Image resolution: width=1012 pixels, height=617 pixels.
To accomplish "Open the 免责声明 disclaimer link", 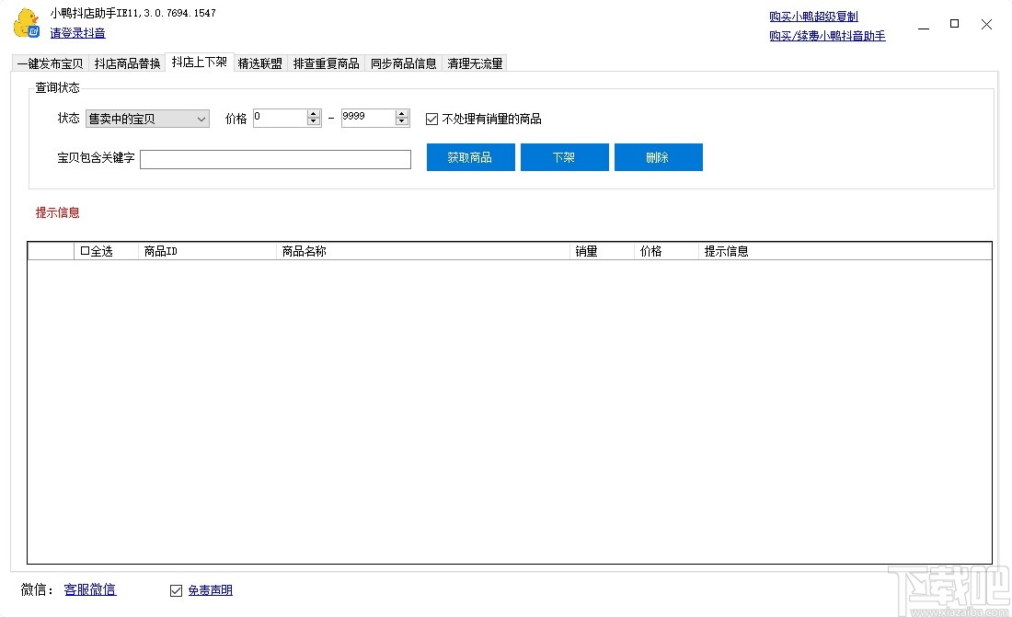I will coord(211,590).
